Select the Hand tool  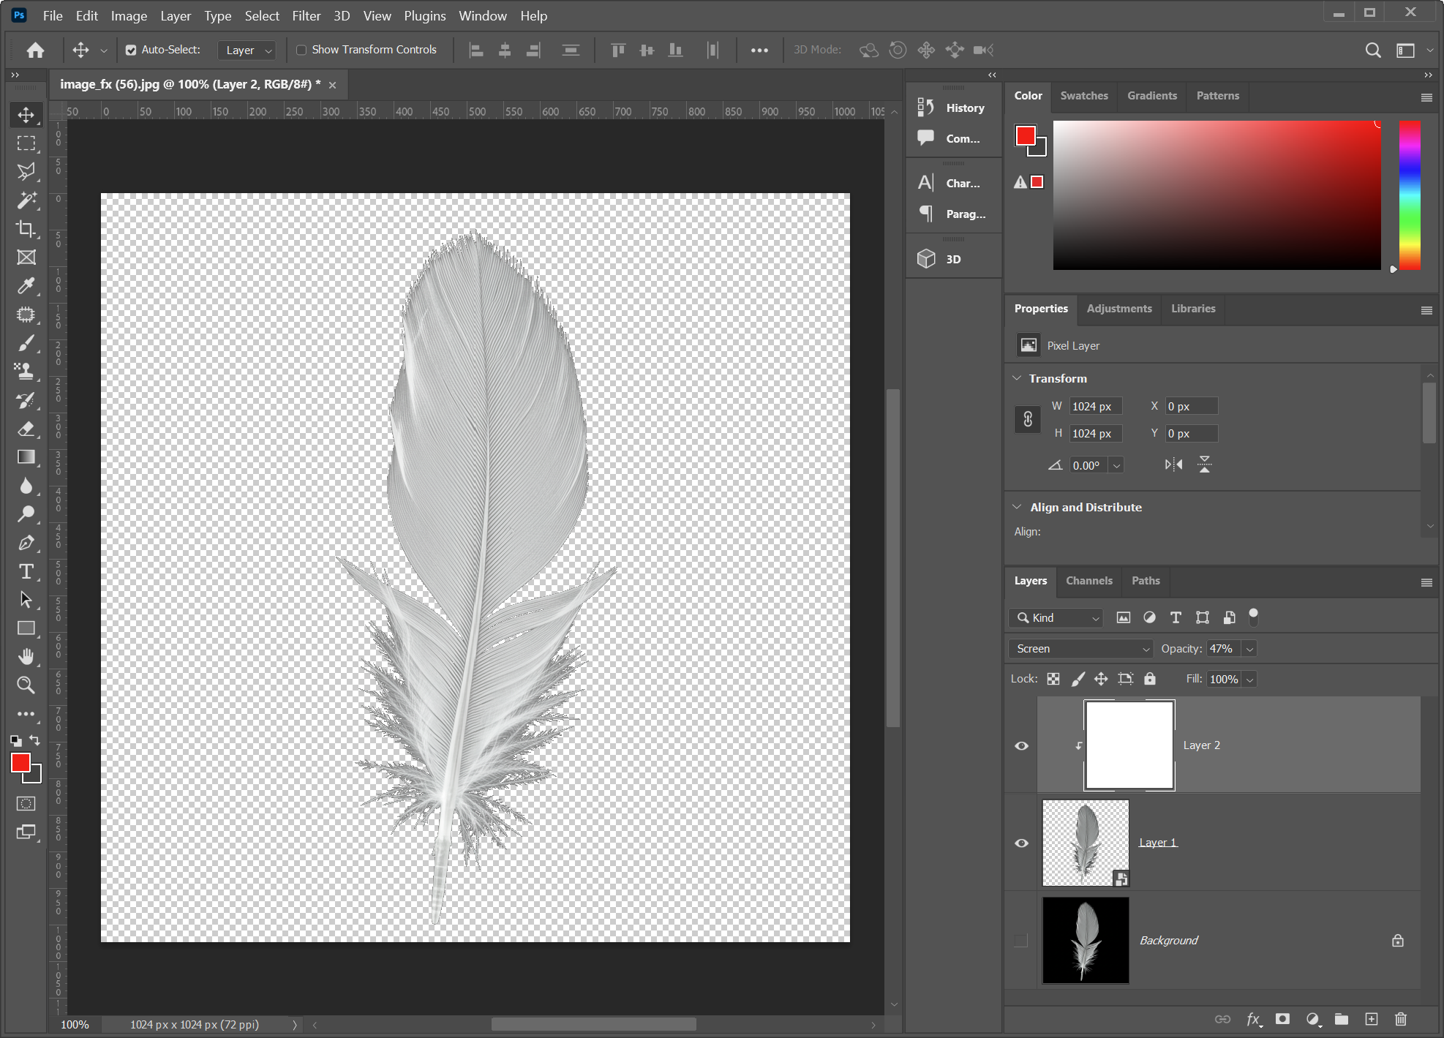pos(26,657)
